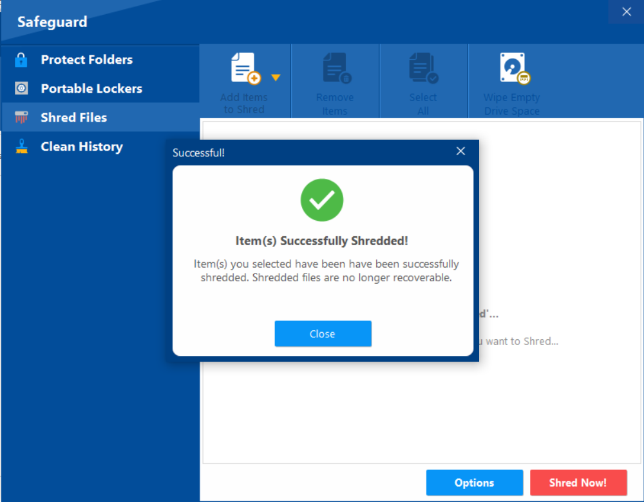Click the red Shred Now! button
This screenshot has height=502, width=644.
point(578,483)
